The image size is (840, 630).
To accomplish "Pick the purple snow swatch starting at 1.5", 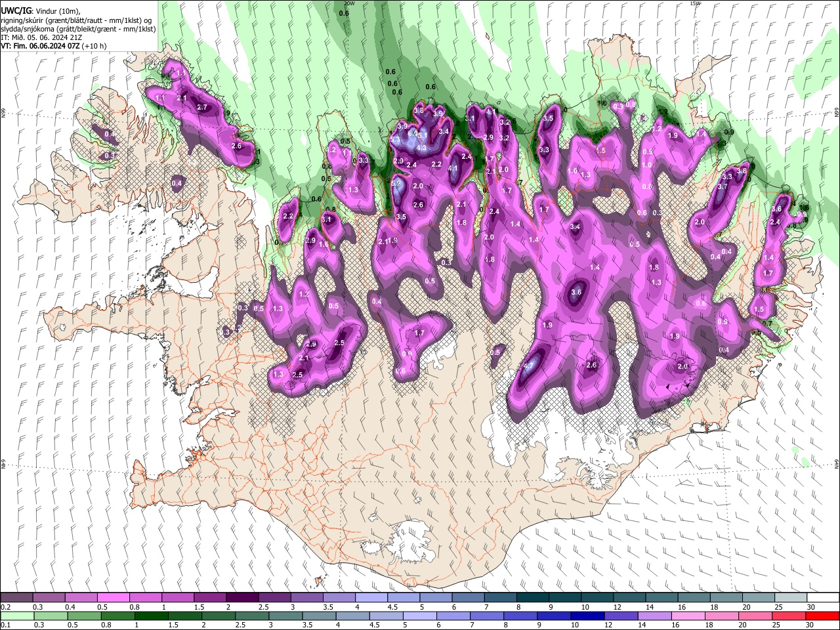I will [x=210, y=598].
